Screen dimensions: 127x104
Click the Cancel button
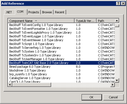click(x=113, y=97)
